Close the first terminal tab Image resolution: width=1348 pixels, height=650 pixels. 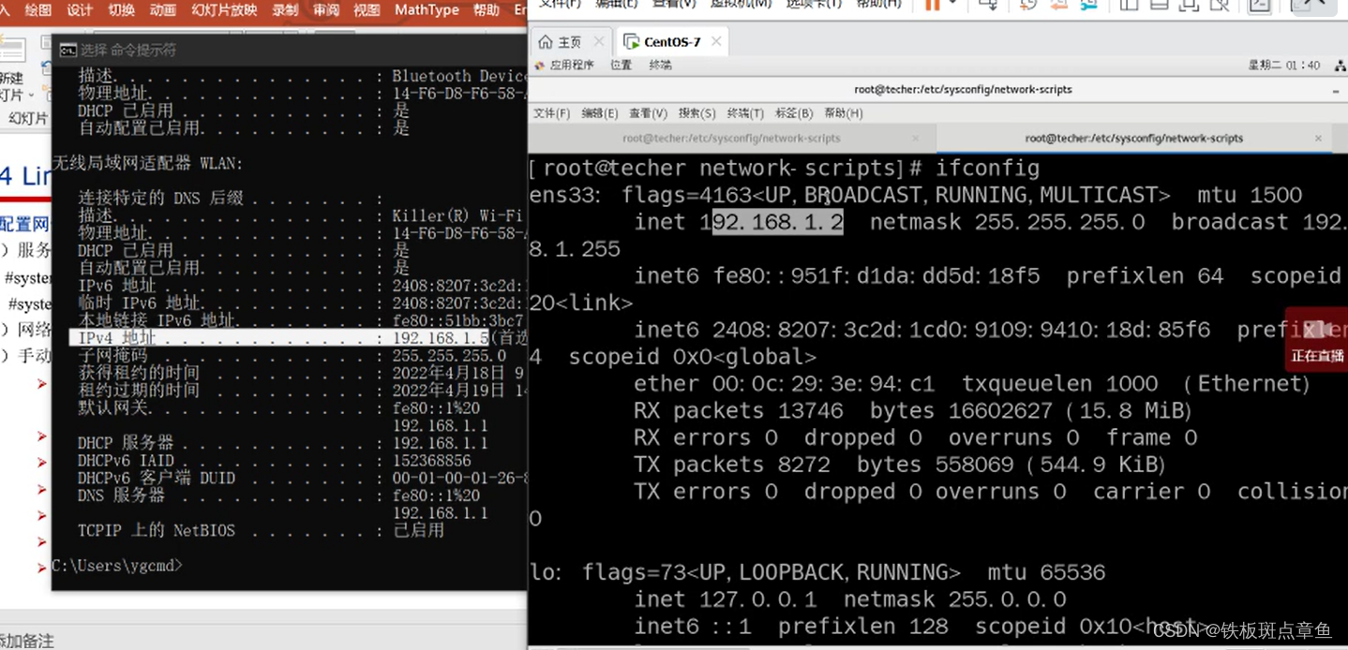(x=917, y=138)
